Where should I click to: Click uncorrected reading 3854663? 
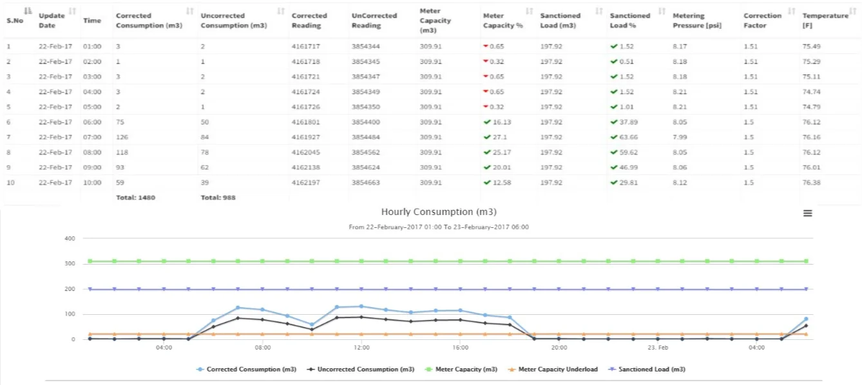tap(366, 183)
